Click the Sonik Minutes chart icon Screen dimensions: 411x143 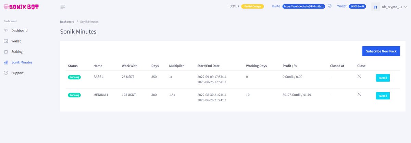6,62
